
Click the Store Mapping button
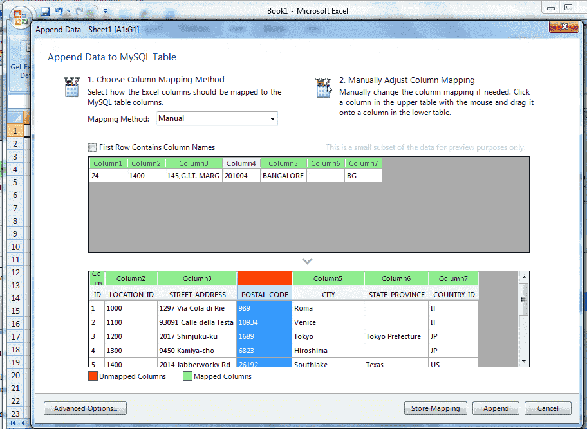(x=435, y=408)
